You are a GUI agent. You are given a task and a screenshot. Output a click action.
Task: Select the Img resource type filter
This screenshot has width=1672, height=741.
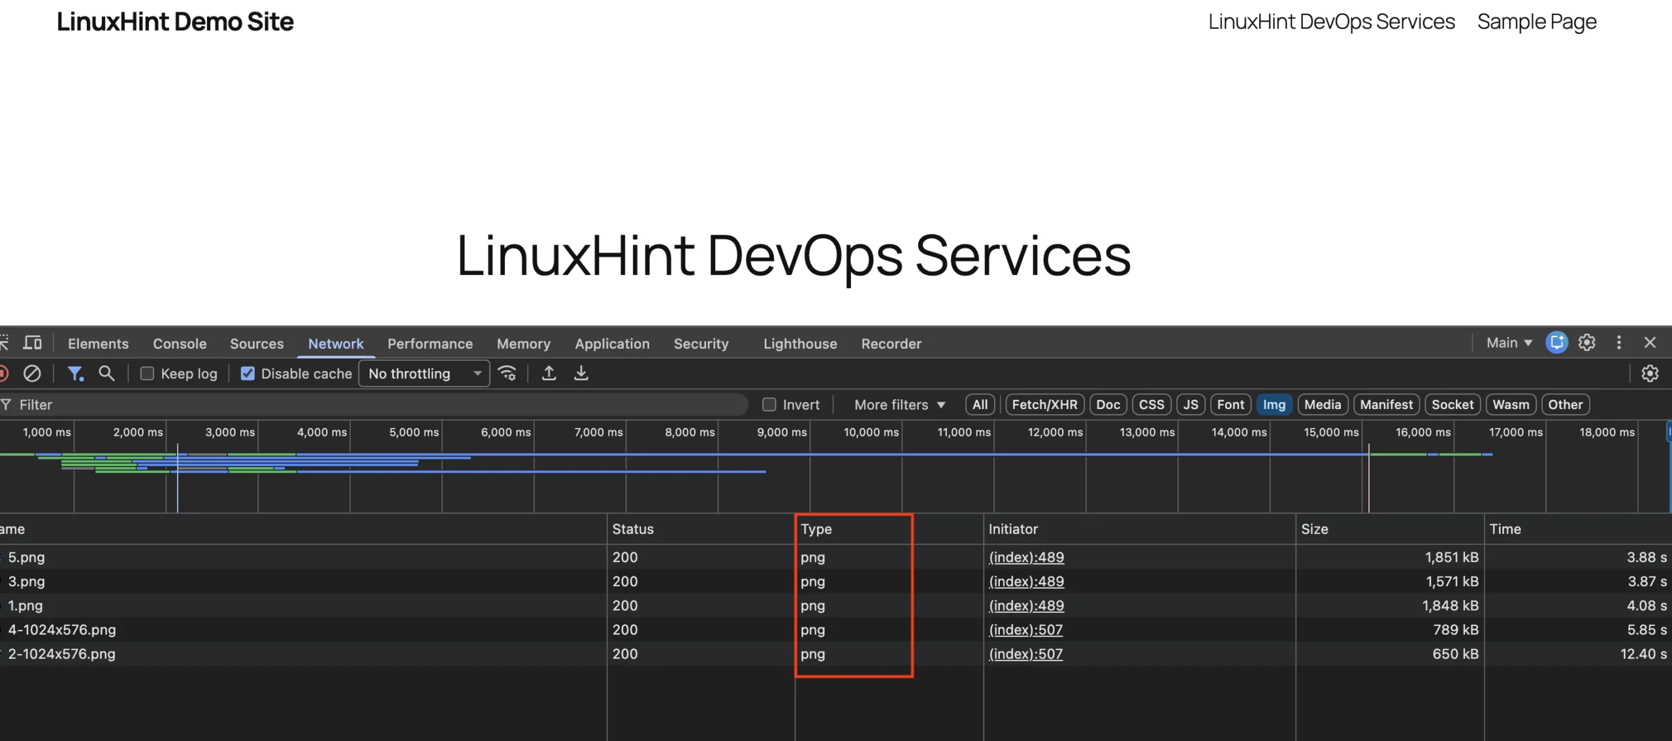pos(1274,404)
